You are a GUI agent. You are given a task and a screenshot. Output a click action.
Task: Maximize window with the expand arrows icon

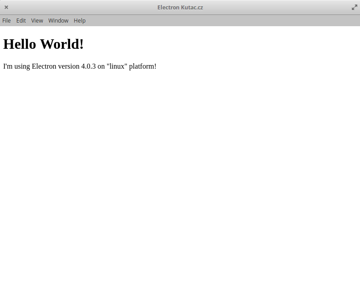pyautogui.click(x=355, y=7)
